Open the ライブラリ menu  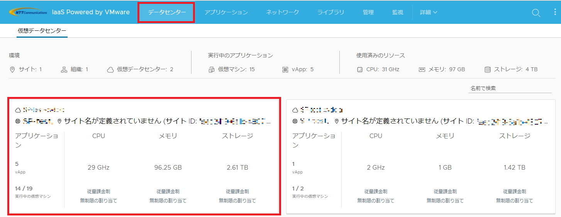331,12
